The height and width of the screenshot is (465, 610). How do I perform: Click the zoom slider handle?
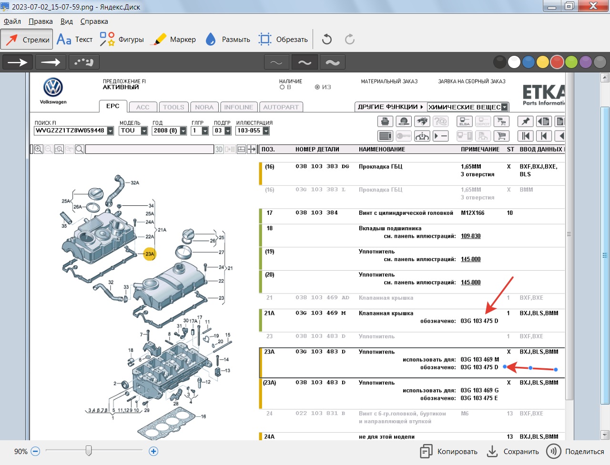tap(89, 451)
